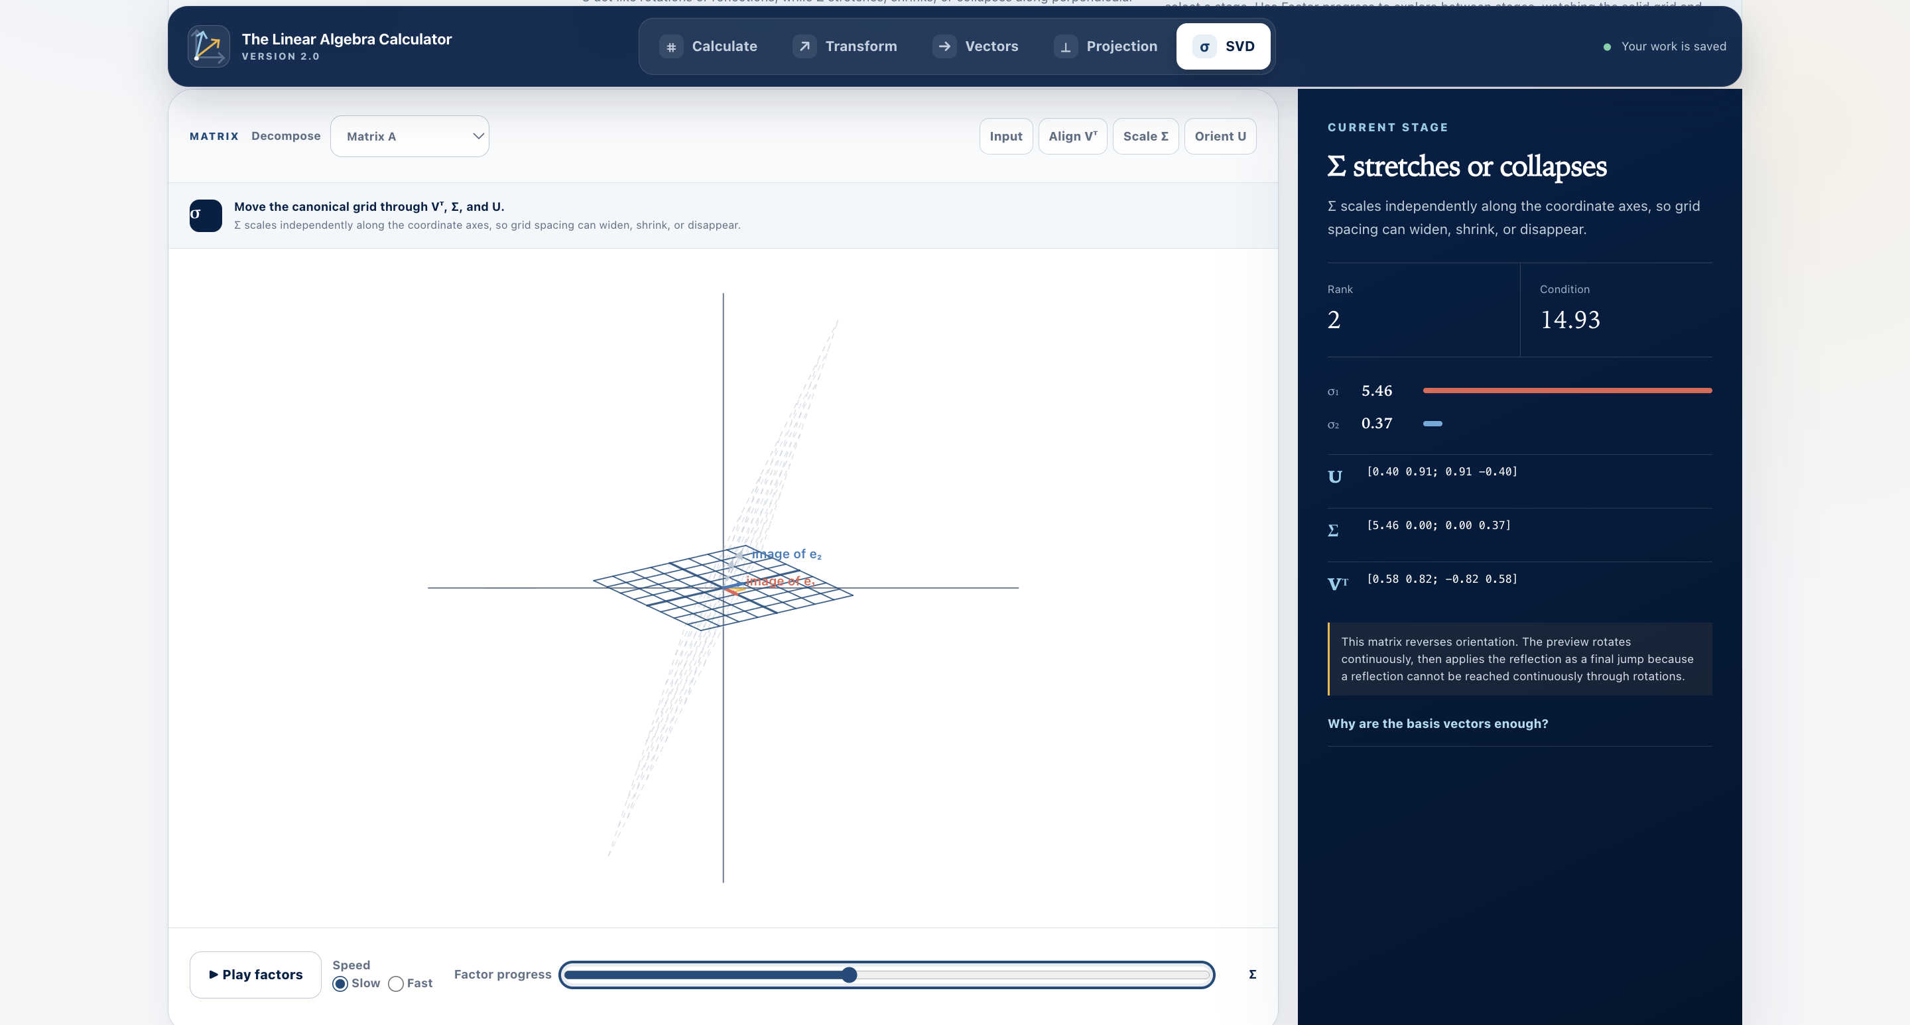Image resolution: width=1910 pixels, height=1025 pixels.
Task: Click the arrow icon on the Transform tab
Action: coord(804,46)
